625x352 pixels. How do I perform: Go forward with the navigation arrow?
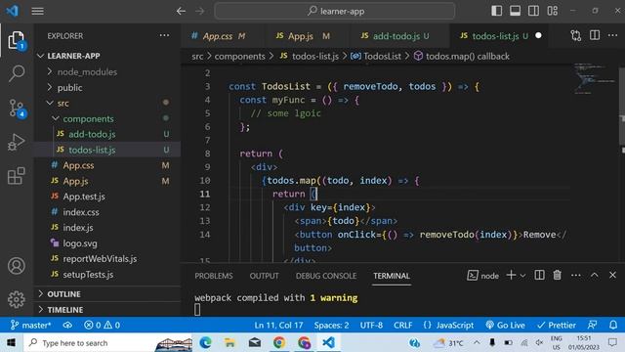(x=199, y=11)
